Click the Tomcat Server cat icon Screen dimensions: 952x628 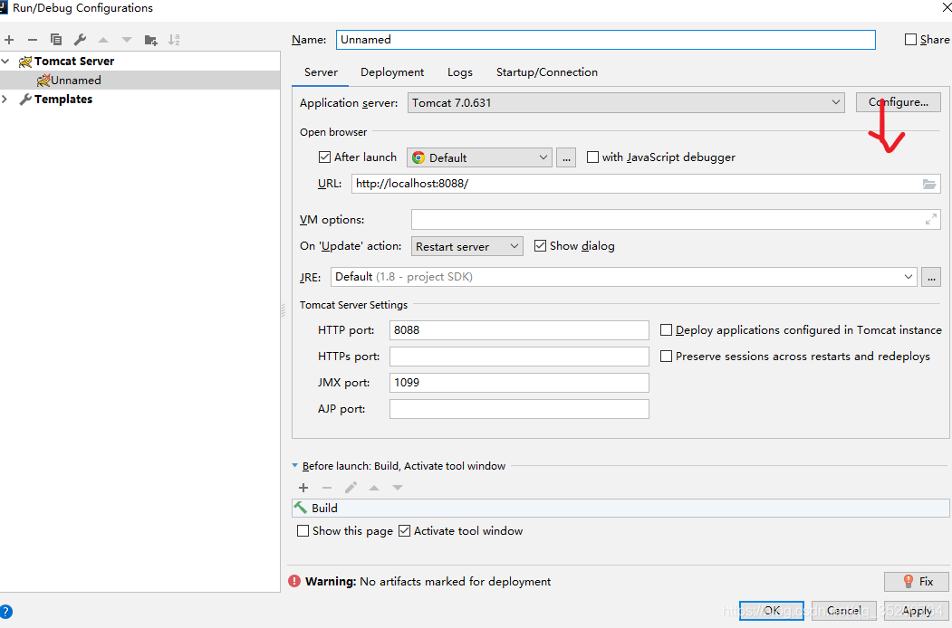[x=25, y=62]
